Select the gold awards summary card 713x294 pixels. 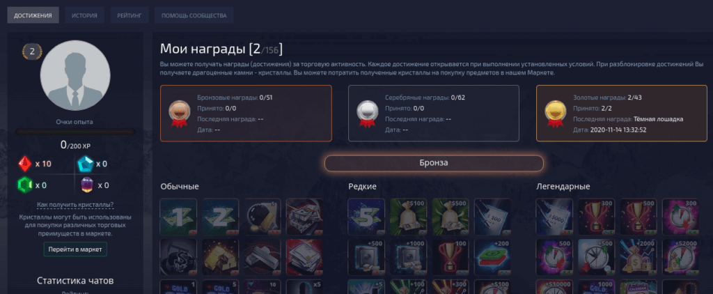622,114
